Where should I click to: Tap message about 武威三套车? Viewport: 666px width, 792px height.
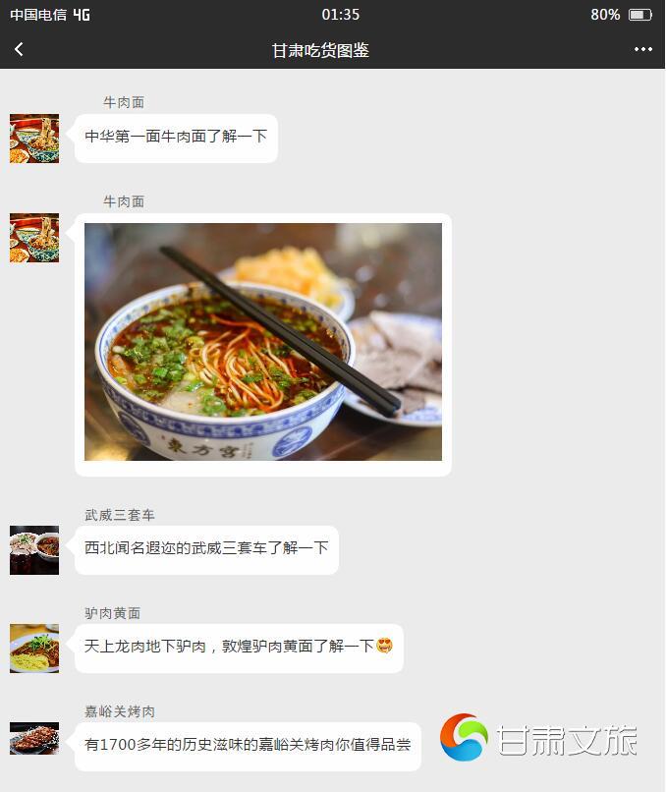tap(206, 550)
